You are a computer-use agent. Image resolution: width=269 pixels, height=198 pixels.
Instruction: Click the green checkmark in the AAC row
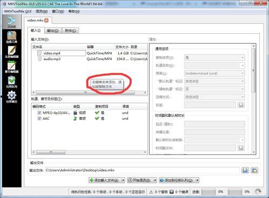(x=97, y=119)
